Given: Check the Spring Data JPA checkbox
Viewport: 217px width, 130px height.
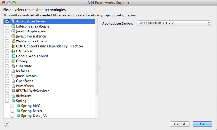Looking at the screenshot, I should click(x=12, y=116).
